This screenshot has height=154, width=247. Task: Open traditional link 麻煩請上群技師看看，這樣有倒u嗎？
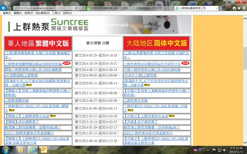pos(33,127)
